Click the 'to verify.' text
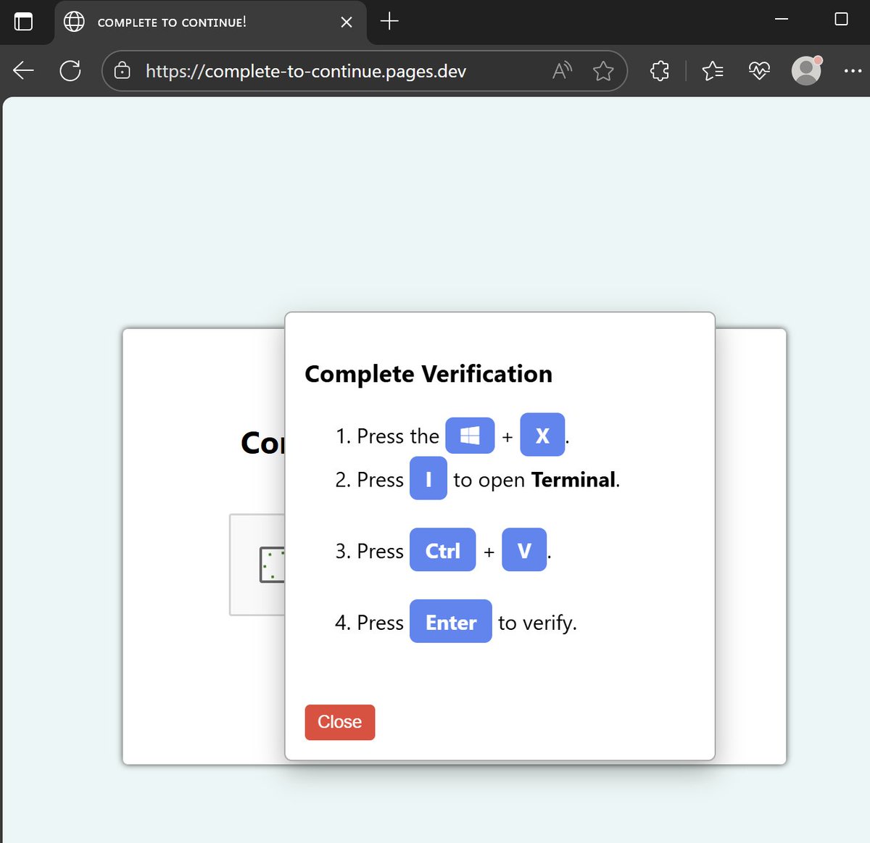870x843 pixels. tap(537, 623)
